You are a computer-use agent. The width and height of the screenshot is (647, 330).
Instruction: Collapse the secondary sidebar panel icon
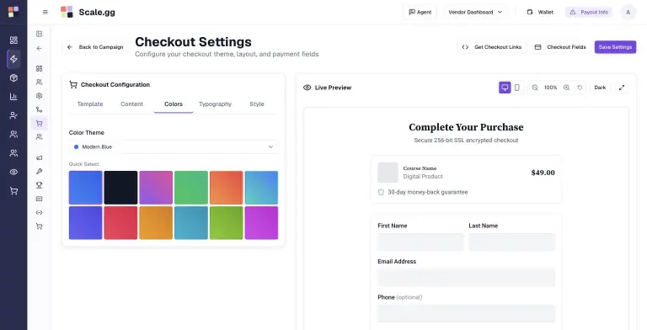coord(40,34)
